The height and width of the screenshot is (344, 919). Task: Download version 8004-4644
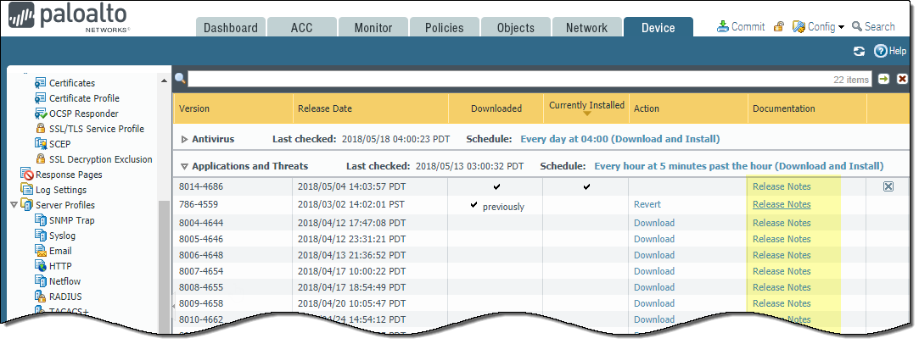pos(653,224)
